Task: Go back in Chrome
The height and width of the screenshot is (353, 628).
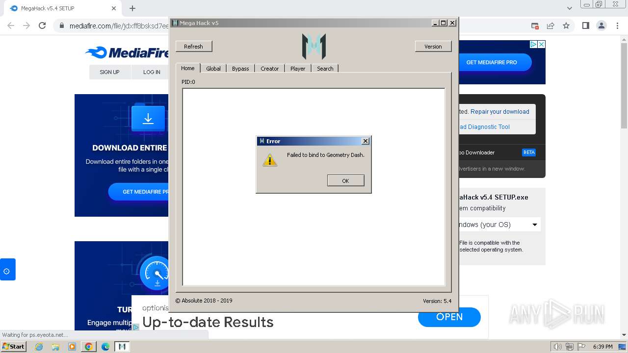Action: coord(11,25)
